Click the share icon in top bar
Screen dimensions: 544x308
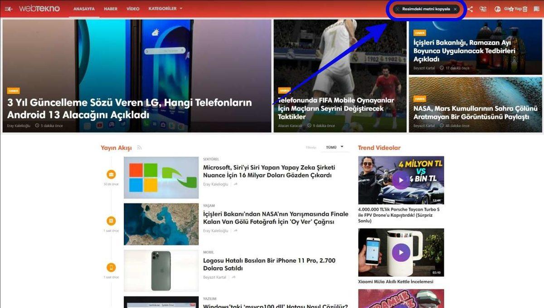[x=470, y=9]
